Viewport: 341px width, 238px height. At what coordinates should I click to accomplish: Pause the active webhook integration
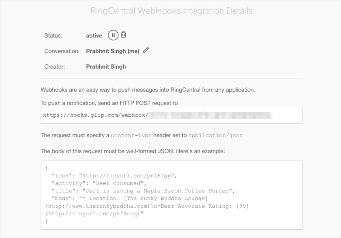pyautogui.click(x=113, y=35)
